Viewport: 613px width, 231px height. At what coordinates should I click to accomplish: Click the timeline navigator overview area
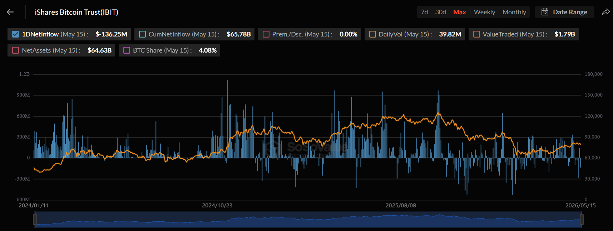(308, 219)
